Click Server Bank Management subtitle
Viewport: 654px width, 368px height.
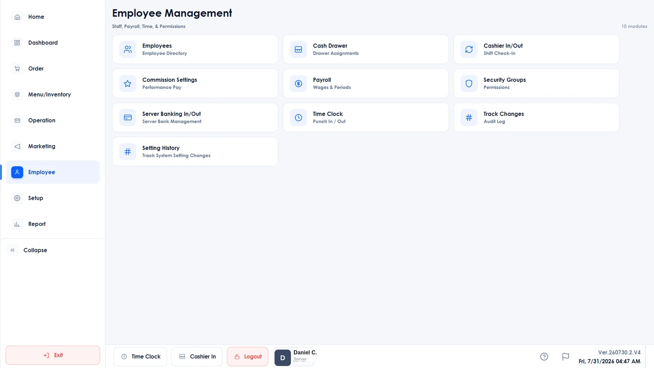(172, 122)
